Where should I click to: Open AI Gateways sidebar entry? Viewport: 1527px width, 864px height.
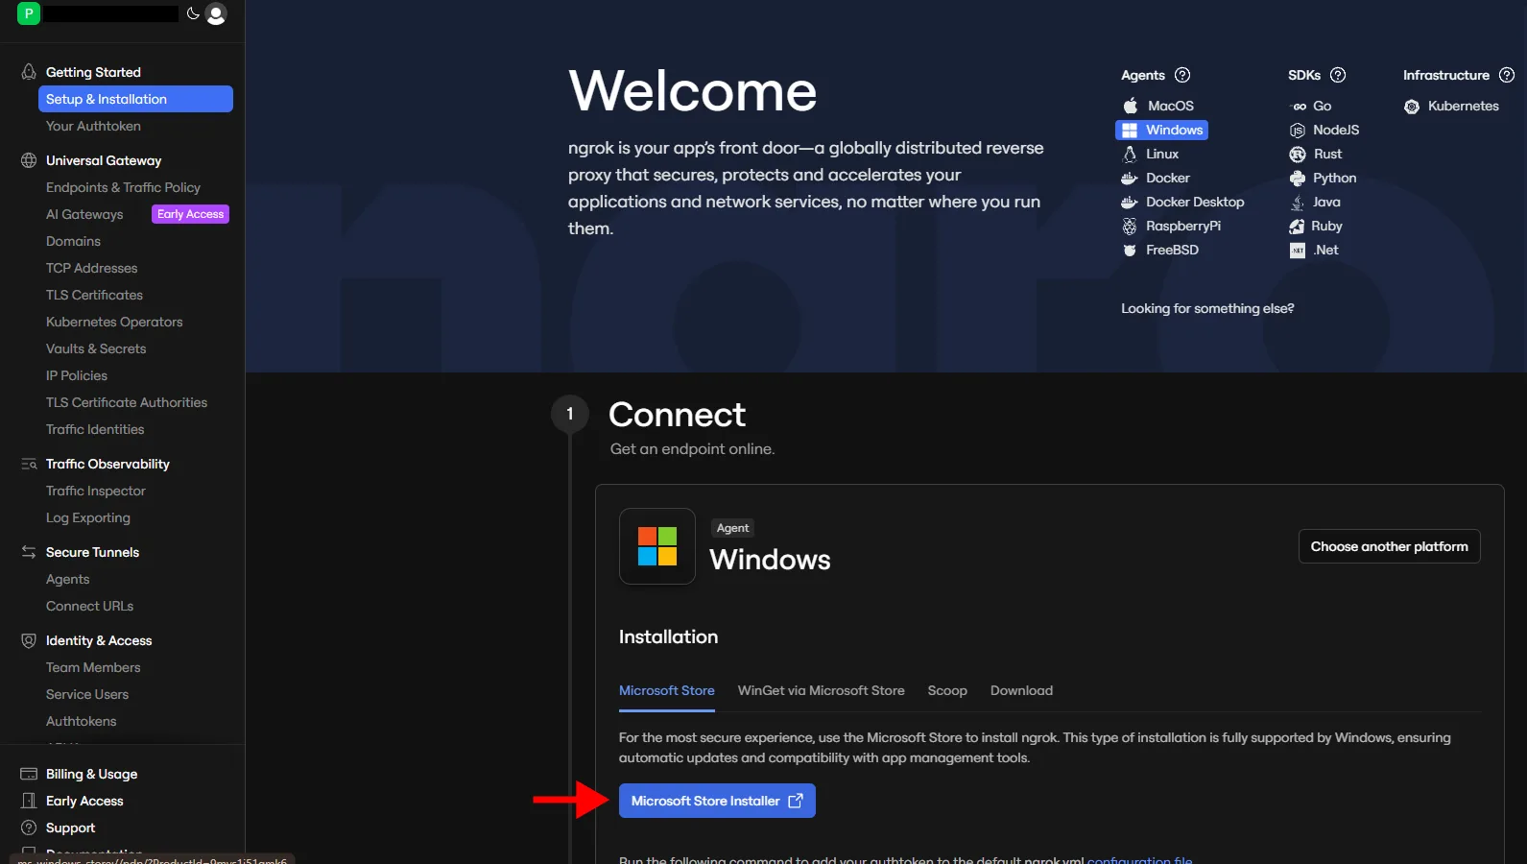pyautogui.click(x=84, y=214)
